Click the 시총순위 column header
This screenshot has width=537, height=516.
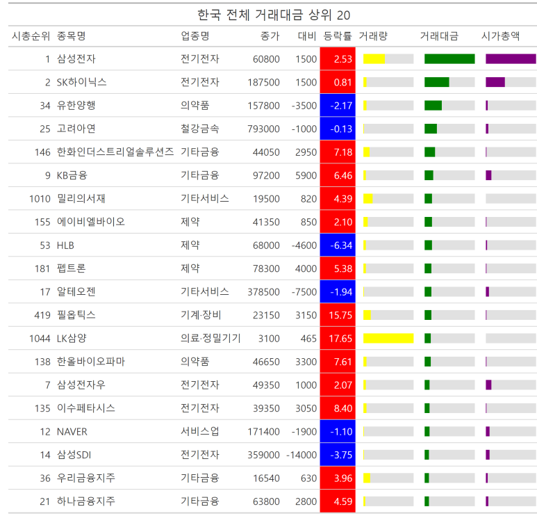click(x=31, y=36)
